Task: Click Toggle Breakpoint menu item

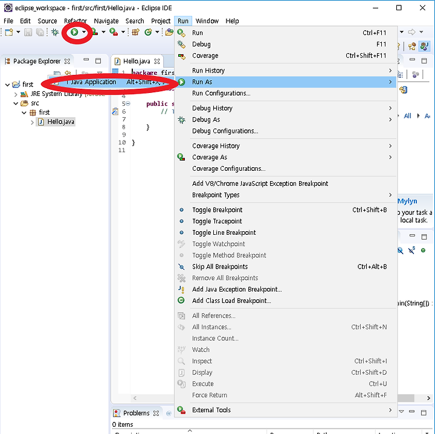Action: [285, 210]
